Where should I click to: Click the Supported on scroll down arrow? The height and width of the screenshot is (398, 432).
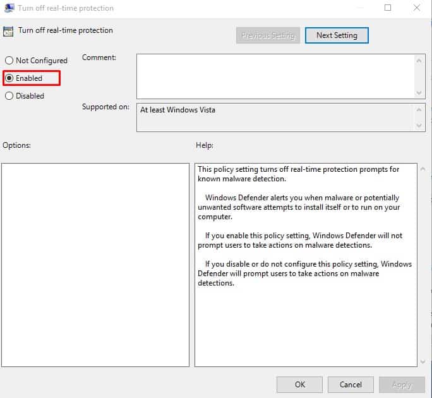click(x=419, y=126)
